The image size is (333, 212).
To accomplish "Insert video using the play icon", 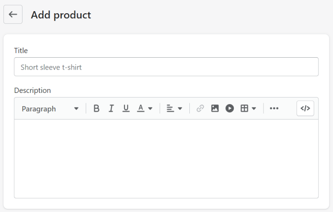I will (x=230, y=109).
